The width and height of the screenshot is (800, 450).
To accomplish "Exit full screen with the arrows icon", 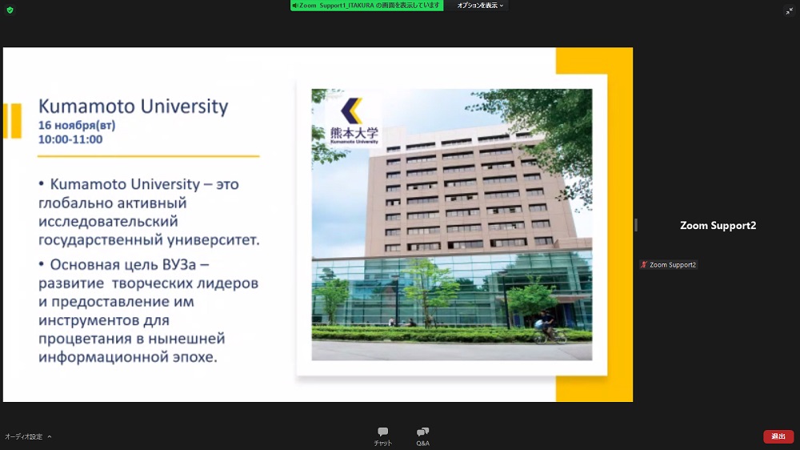I will (790, 10).
